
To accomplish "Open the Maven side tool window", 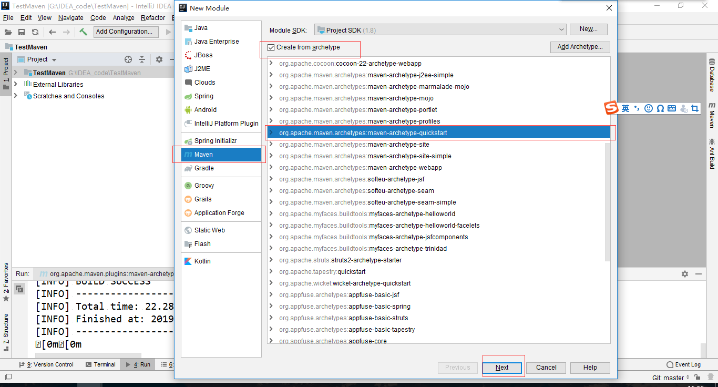I will click(x=712, y=115).
